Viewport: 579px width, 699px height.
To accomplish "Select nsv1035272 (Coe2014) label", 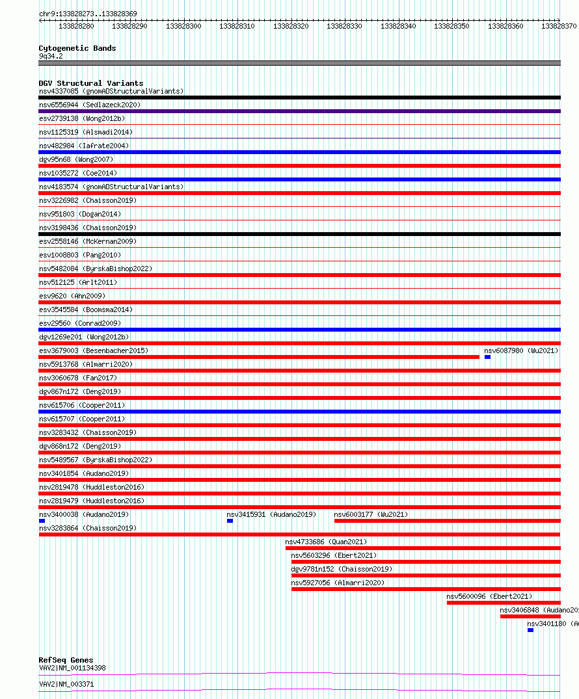I will pyautogui.click(x=78, y=173).
